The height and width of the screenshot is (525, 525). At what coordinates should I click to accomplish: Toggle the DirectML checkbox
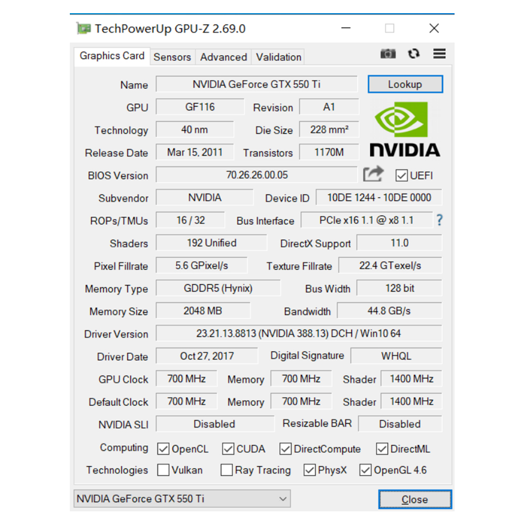click(x=382, y=449)
